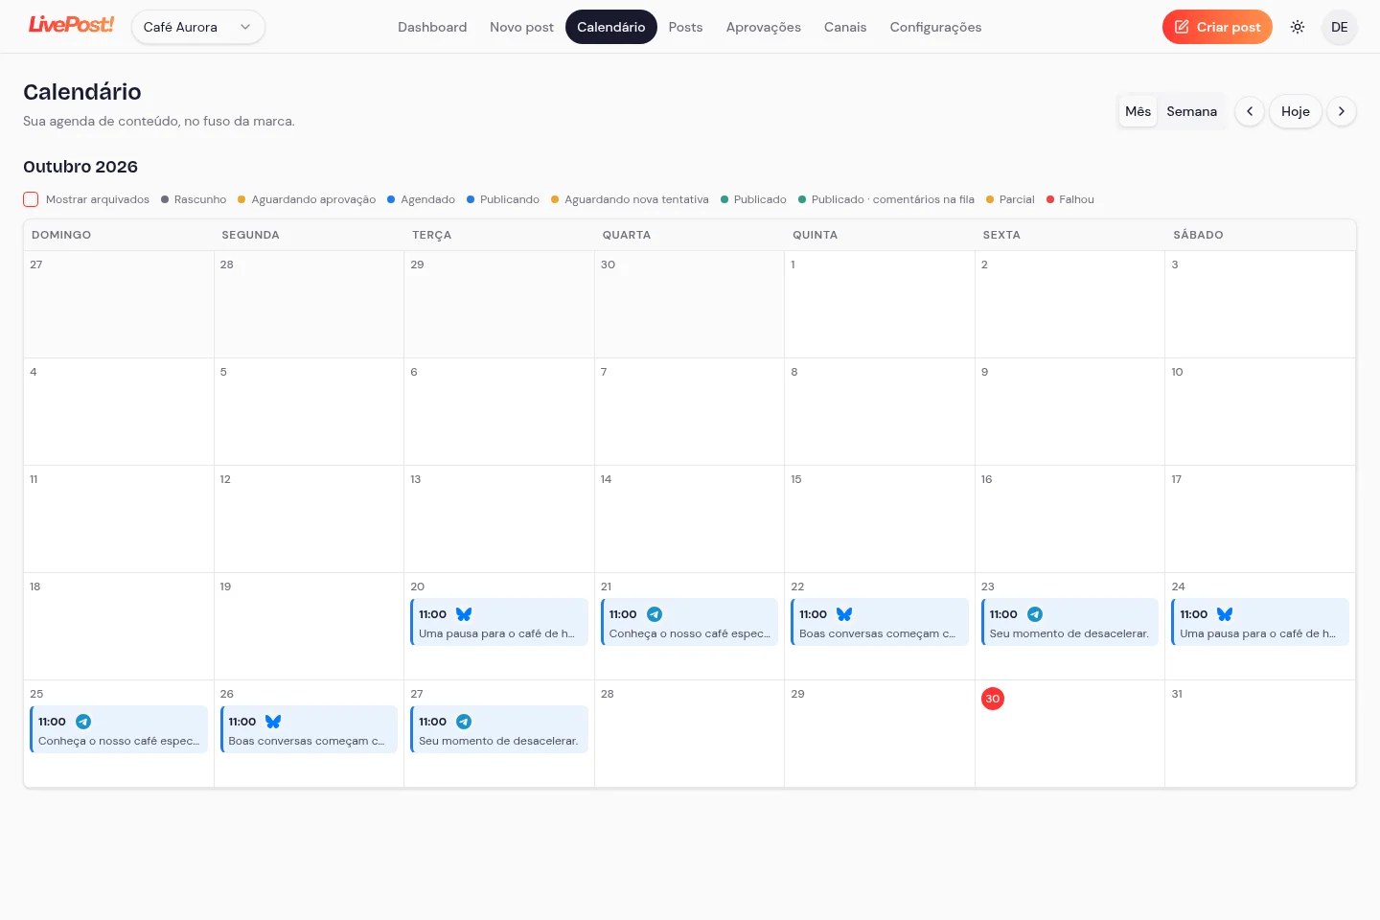The height and width of the screenshot is (920, 1380).
Task: Click the Aguardando nova tentativa legend label
Action: coord(636,199)
